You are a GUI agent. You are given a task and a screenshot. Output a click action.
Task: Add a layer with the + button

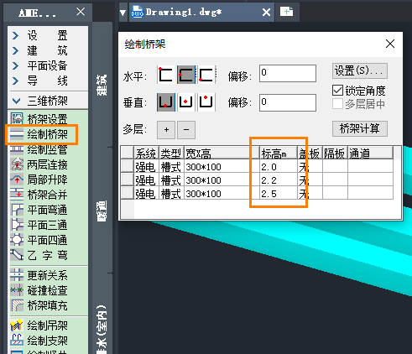point(166,130)
